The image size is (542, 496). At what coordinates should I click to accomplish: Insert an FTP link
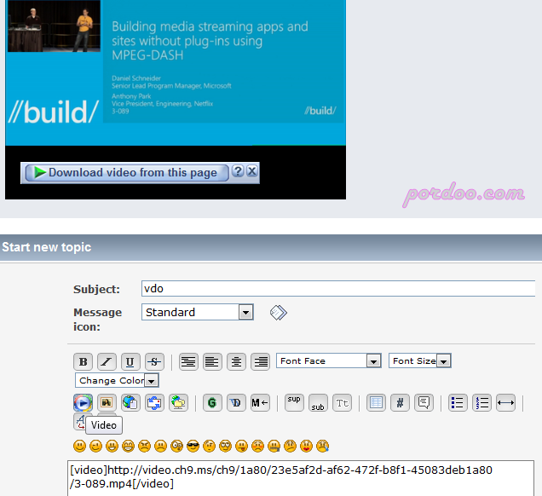pos(178,402)
